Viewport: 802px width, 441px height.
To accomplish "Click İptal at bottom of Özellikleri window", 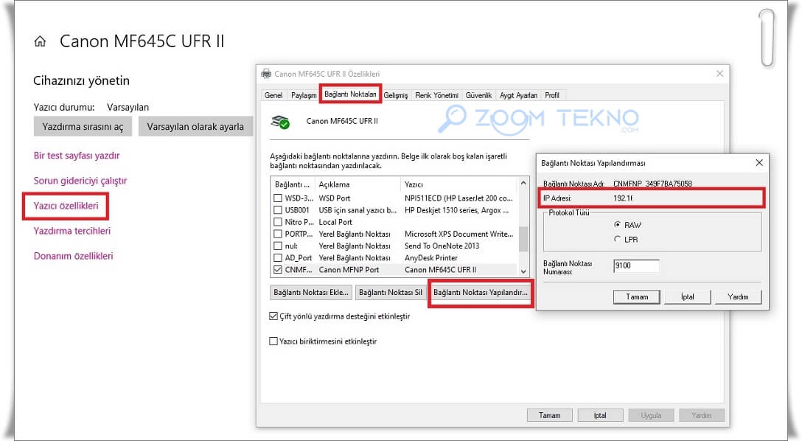I will [600, 415].
